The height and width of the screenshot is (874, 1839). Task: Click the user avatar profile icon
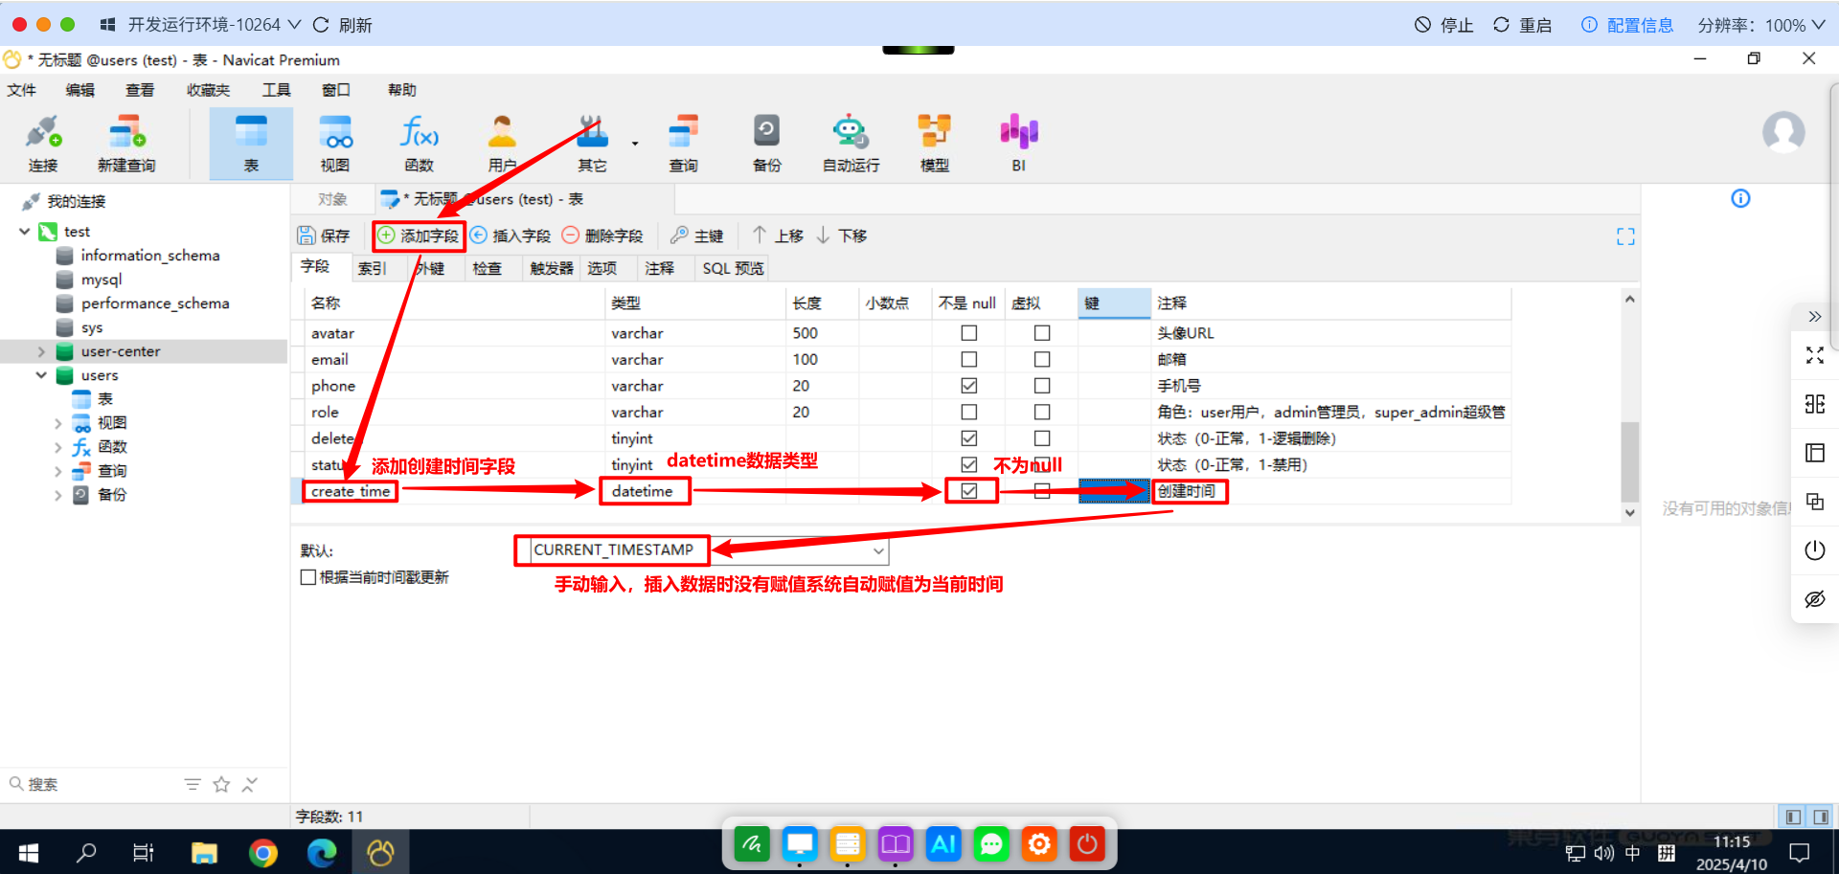(1783, 132)
